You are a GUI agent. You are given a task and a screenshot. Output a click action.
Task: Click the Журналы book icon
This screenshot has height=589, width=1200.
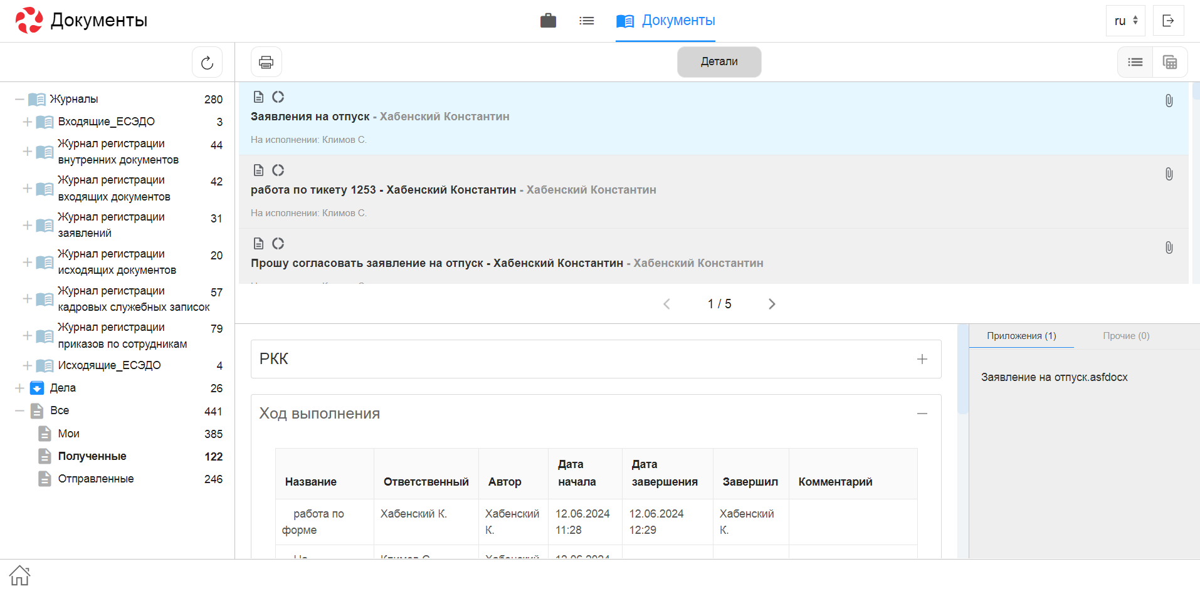[x=37, y=99]
